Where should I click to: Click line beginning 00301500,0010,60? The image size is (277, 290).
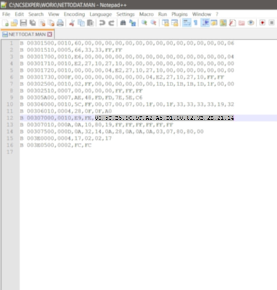click(127, 43)
